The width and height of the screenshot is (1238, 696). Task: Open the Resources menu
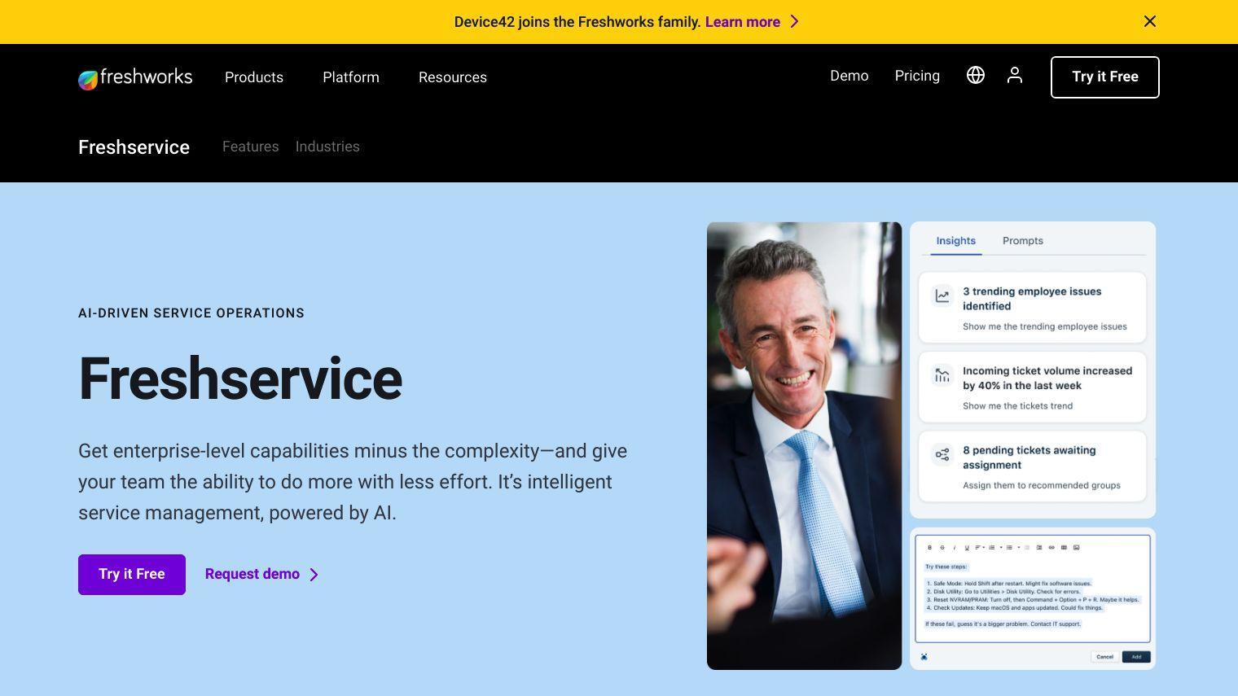453,77
